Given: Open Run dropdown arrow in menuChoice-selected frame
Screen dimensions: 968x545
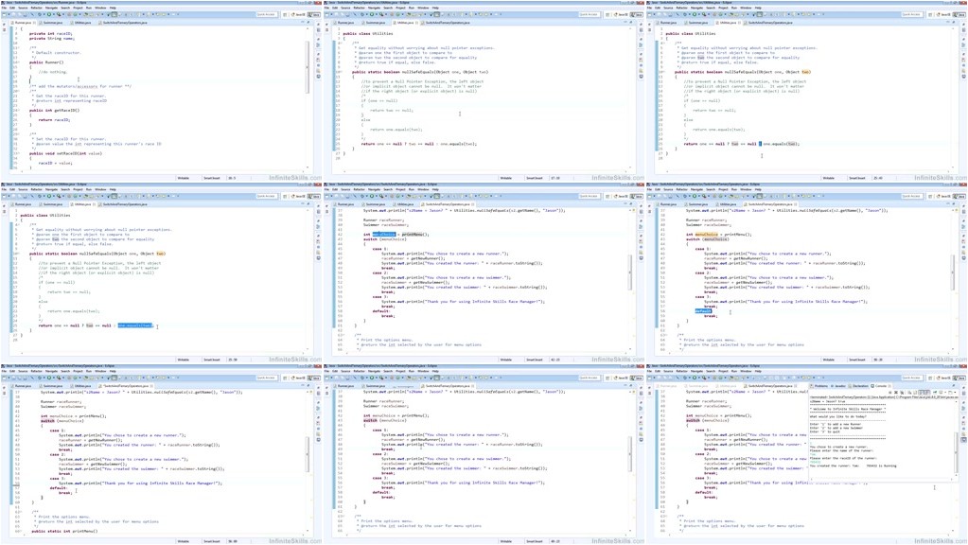Looking at the screenshot, I should point(377,196).
